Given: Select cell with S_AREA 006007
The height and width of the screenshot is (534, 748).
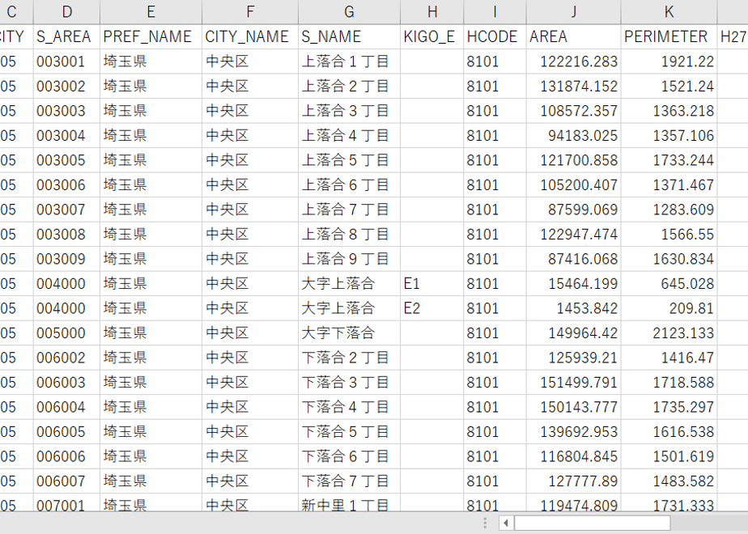Looking at the screenshot, I should pos(66,481).
